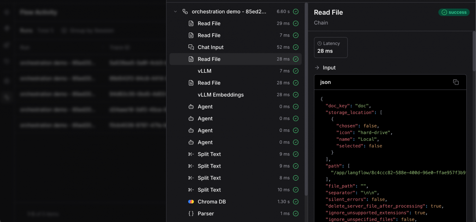The image size is (476, 222).
Task: Click the trace list vertical scrollbar
Action: tap(306, 99)
